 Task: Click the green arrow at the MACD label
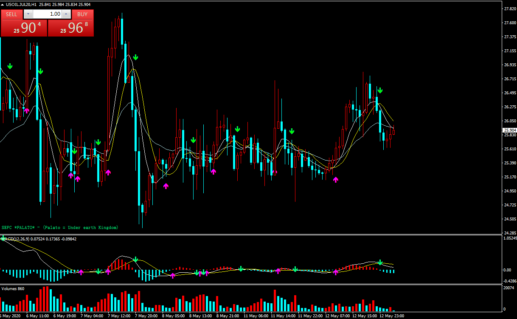(x=3, y=238)
